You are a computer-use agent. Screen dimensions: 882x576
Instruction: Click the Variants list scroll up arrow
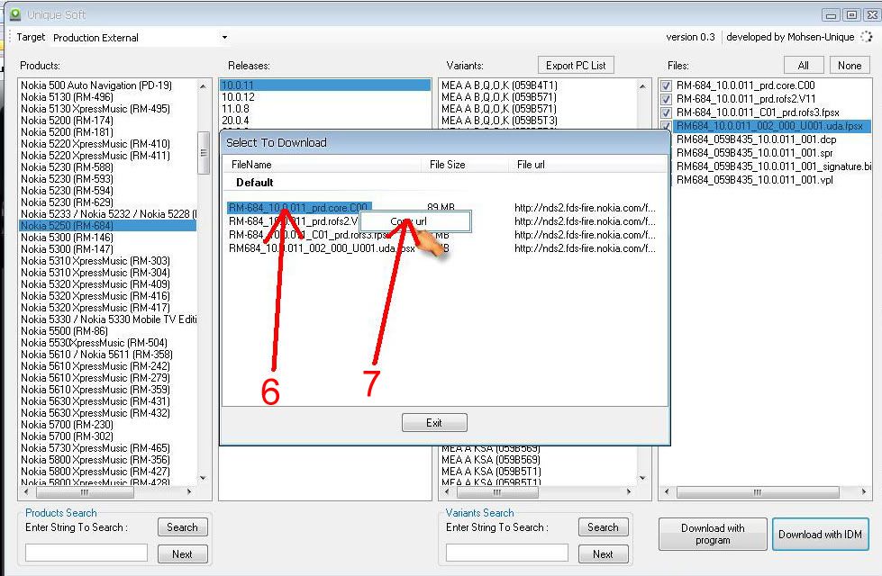[642, 86]
